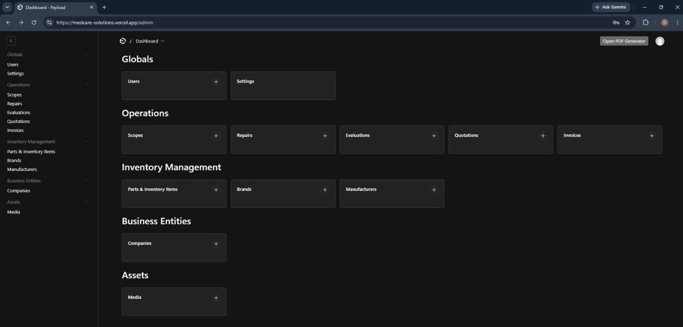Add new Evaluations entry with plus icon
The image size is (683, 327).
pyautogui.click(x=434, y=136)
